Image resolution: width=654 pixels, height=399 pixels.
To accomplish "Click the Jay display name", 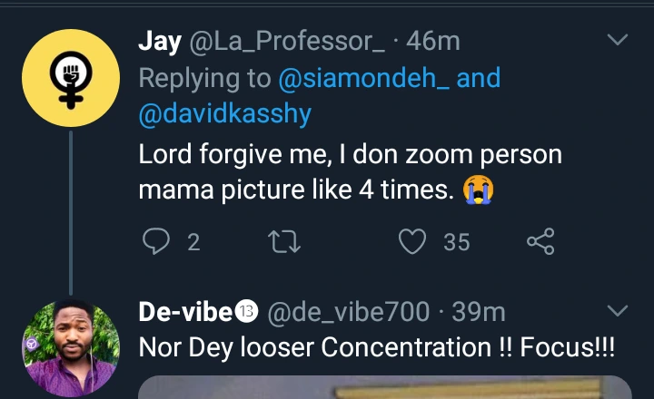I will (x=160, y=41).
